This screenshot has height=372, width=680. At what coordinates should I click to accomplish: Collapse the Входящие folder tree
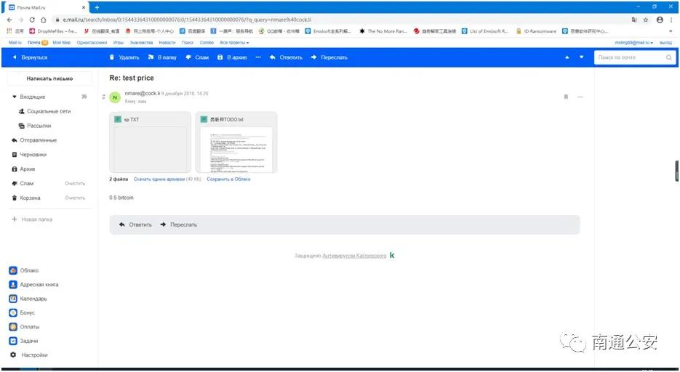pos(15,97)
